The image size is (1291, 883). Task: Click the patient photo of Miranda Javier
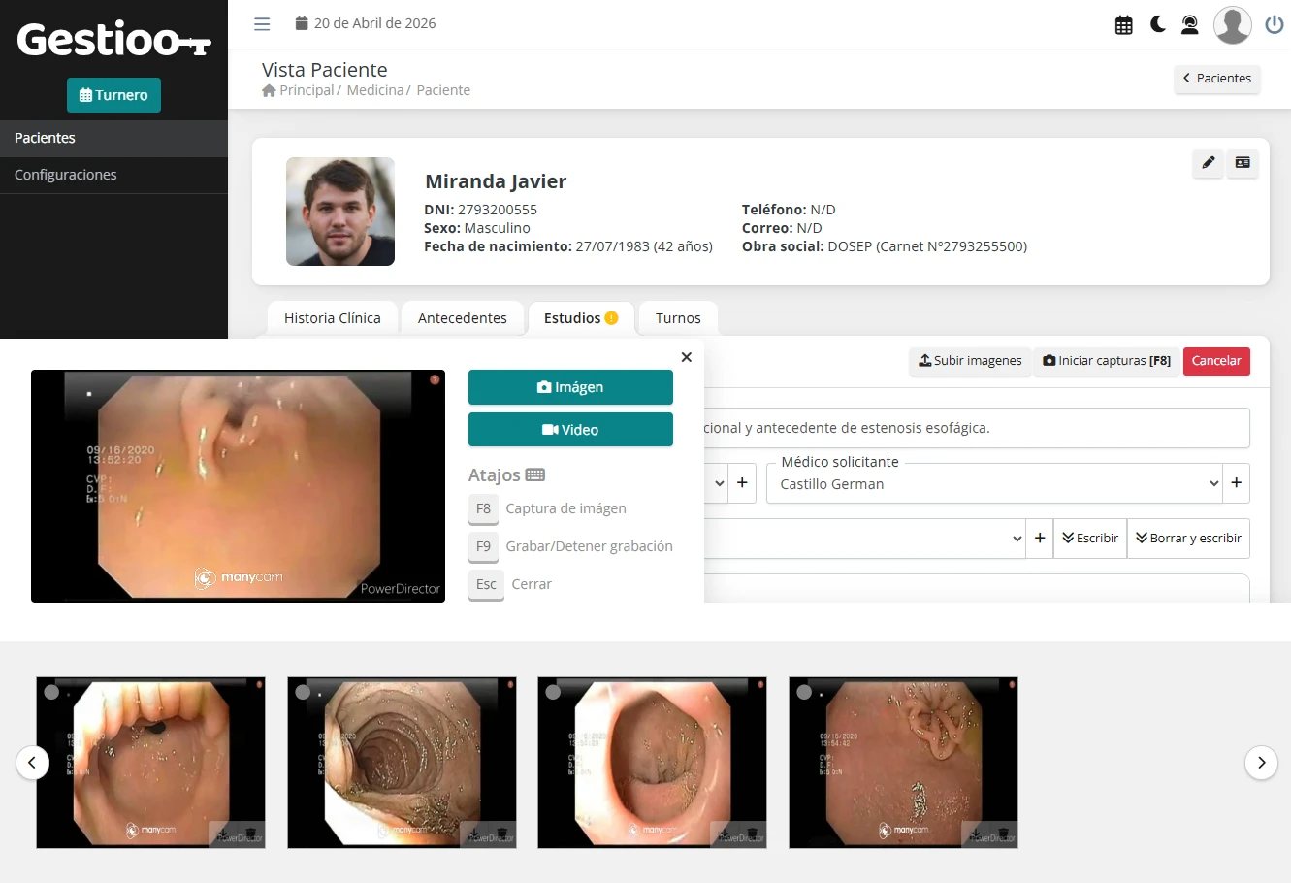click(340, 212)
